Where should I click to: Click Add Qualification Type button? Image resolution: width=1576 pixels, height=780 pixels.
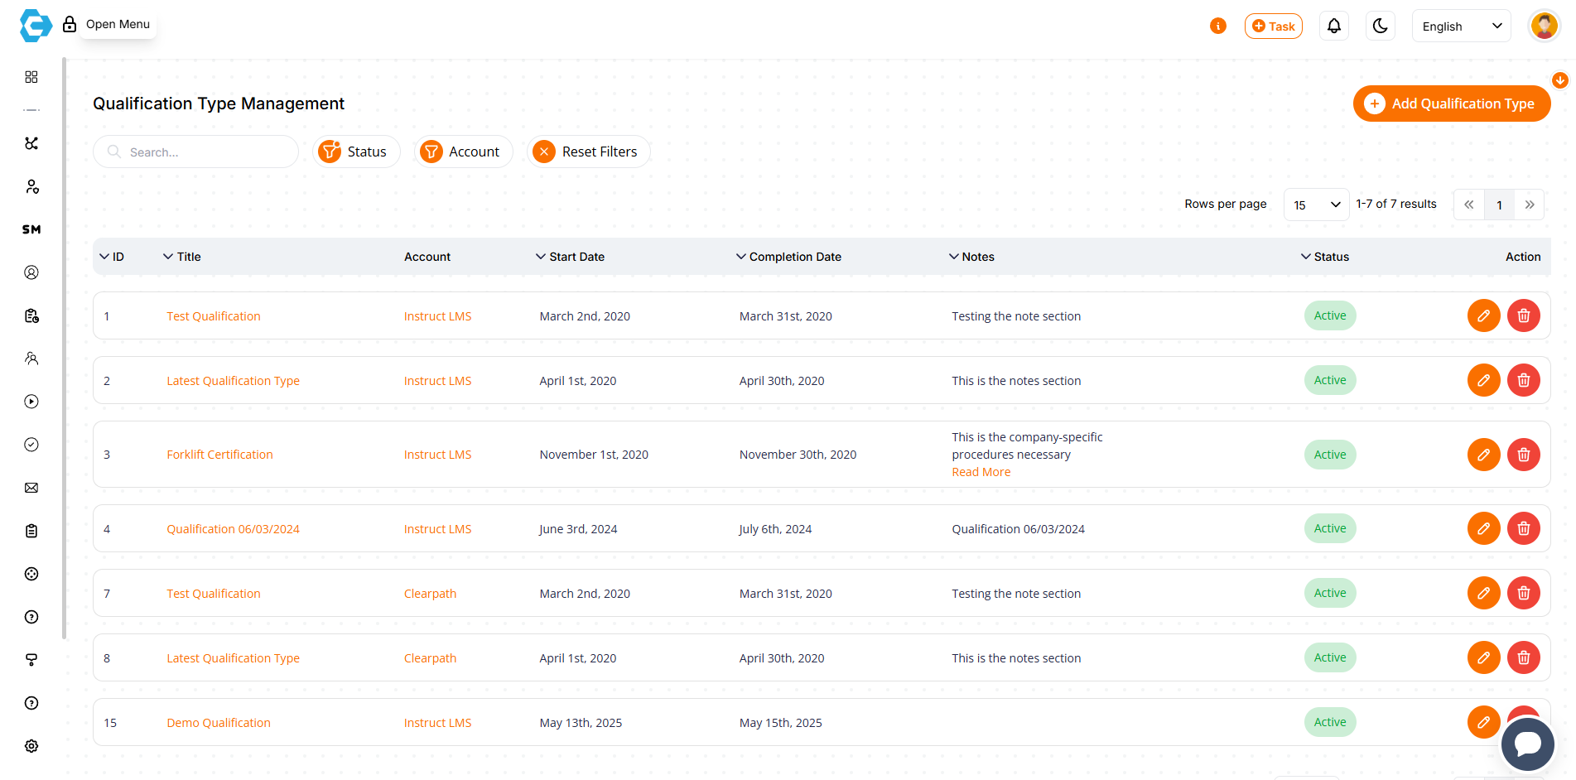point(1452,104)
